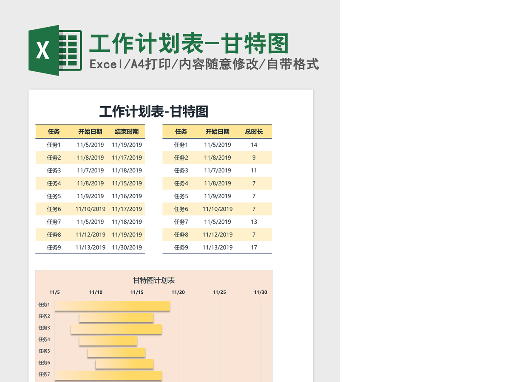This screenshot has width=510, height=382.
Task: Click end date cell 11/30/2019
Action: [127, 247]
